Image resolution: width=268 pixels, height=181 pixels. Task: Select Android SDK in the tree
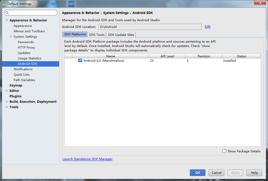30,64
